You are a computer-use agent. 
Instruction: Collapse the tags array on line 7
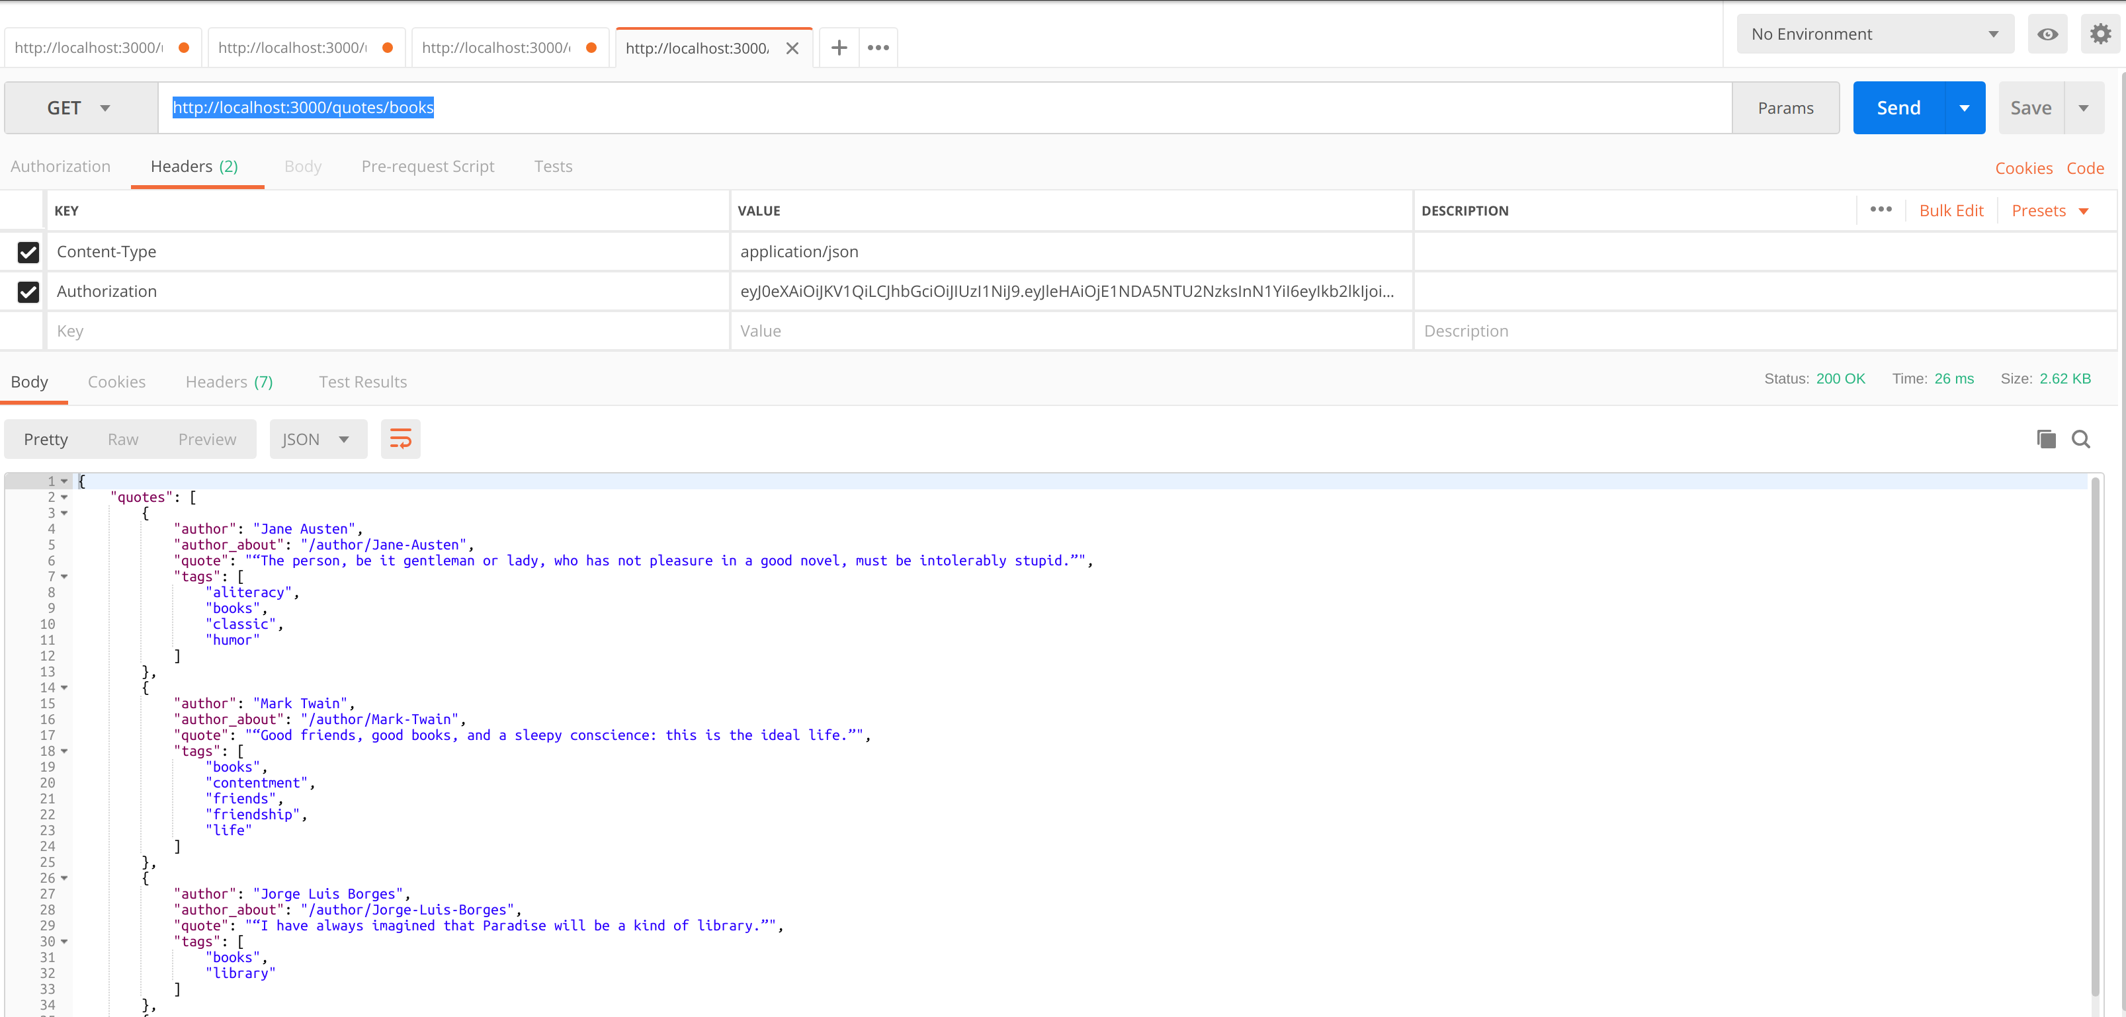[64, 577]
